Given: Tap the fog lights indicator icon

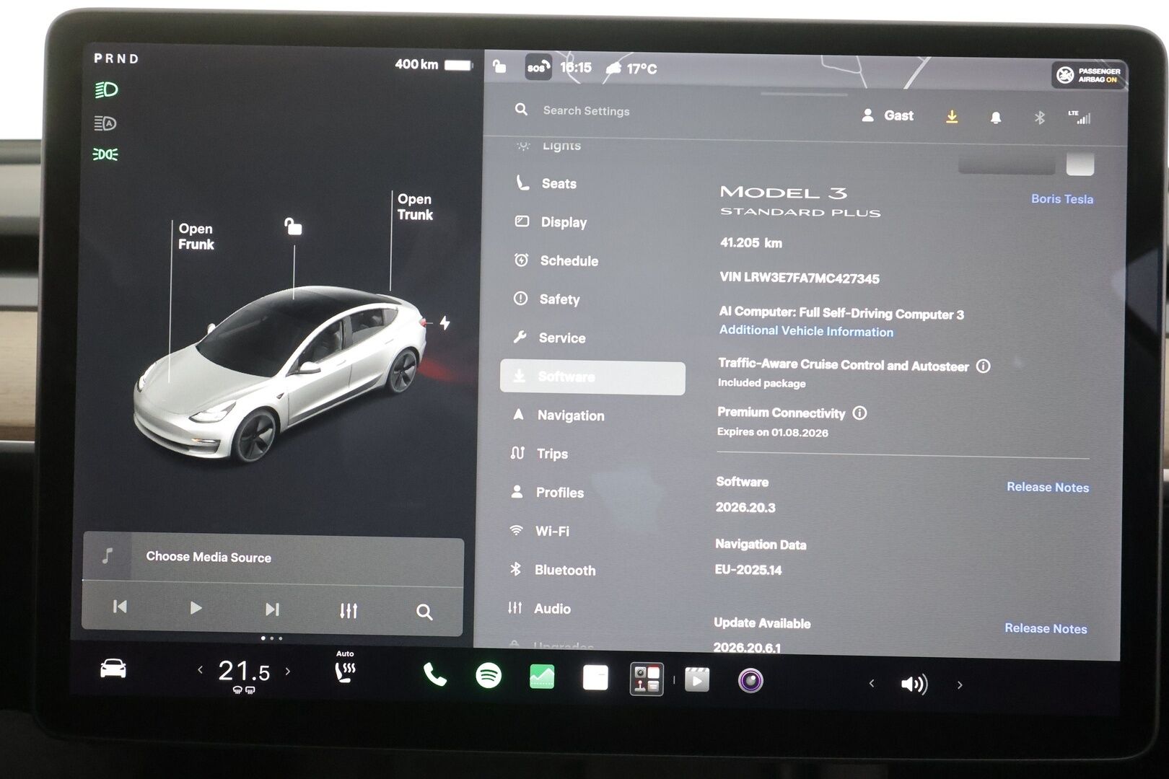Looking at the screenshot, I should [x=105, y=154].
